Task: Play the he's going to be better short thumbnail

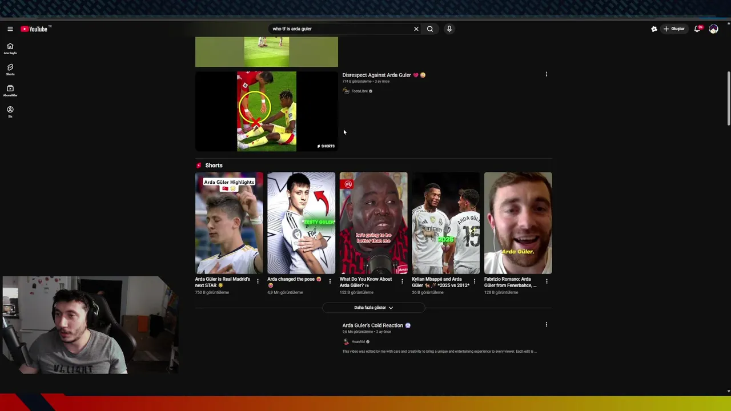Action: coord(373,223)
